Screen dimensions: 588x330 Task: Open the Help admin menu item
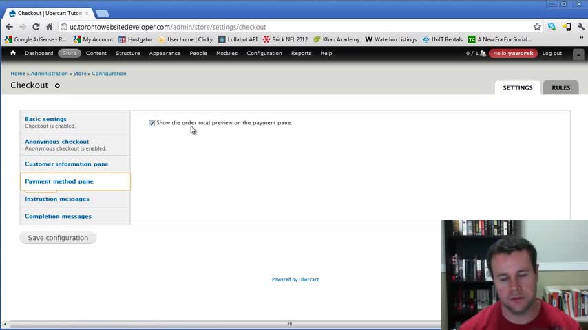click(x=326, y=53)
